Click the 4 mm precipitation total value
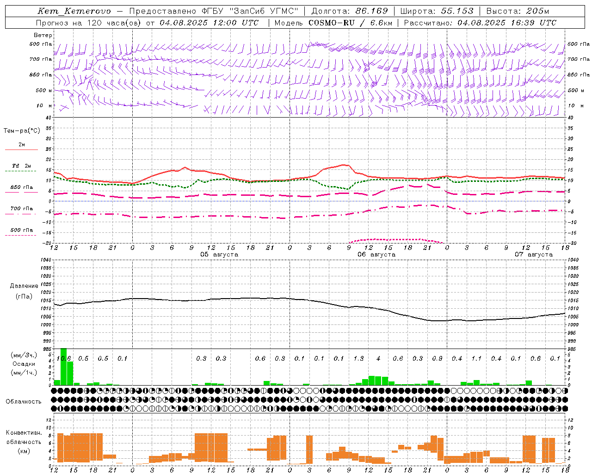The image size is (592, 474). [x=378, y=359]
